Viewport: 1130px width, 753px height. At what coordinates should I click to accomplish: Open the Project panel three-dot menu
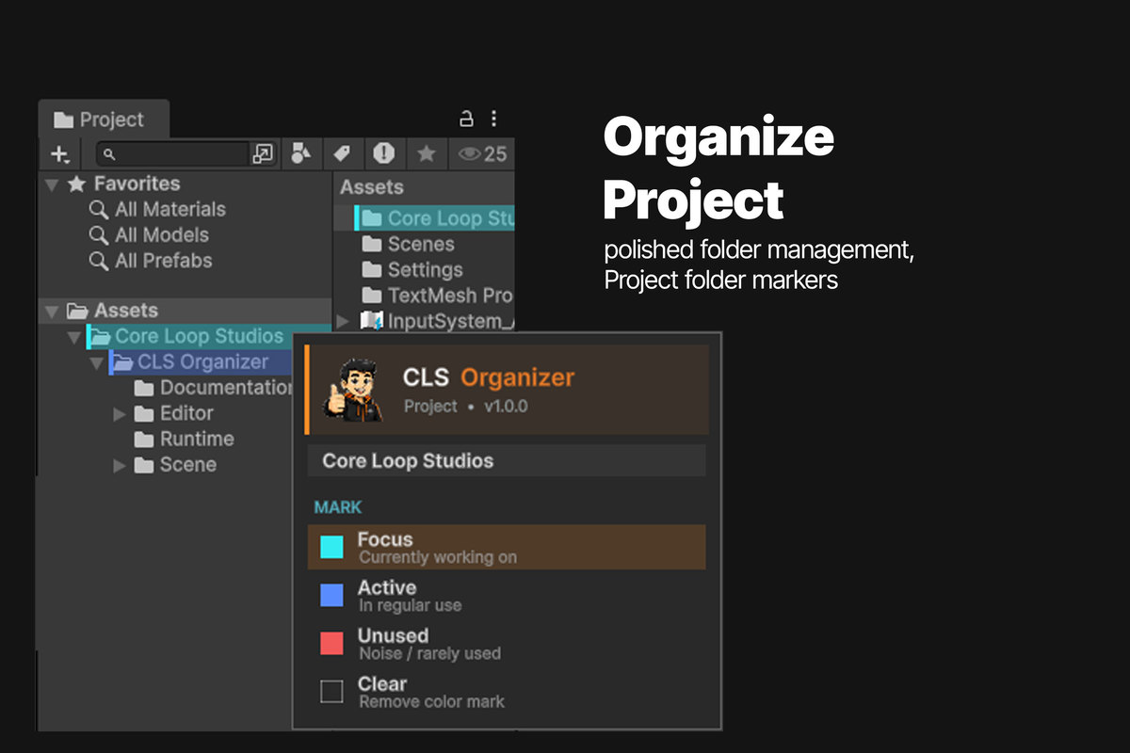click(x=493, y=120)
